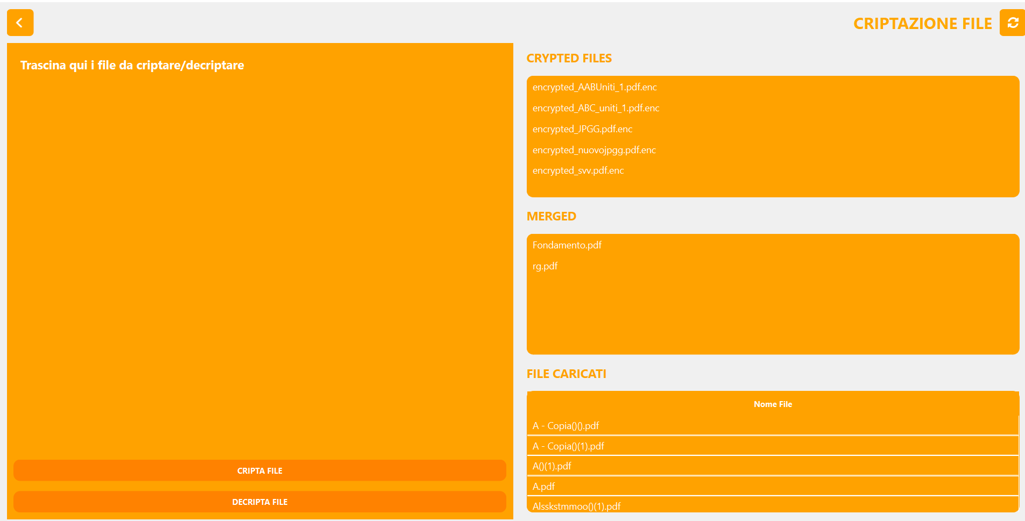Select Alsskstmmoo()(1).pdf entry
Image resolution: width=1025 pixels, height=521 pixels.
576,506
